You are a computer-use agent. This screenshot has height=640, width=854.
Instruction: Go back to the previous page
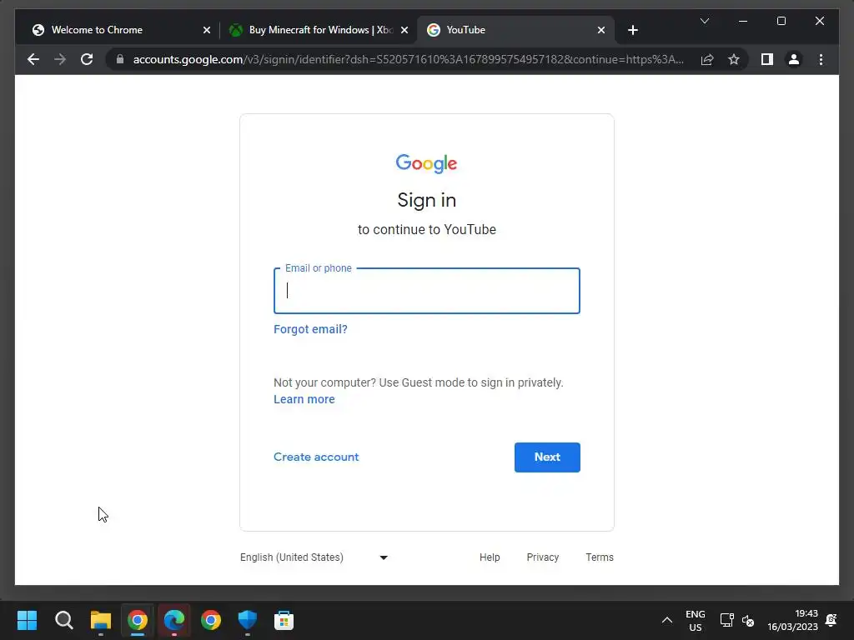(33, 59)
